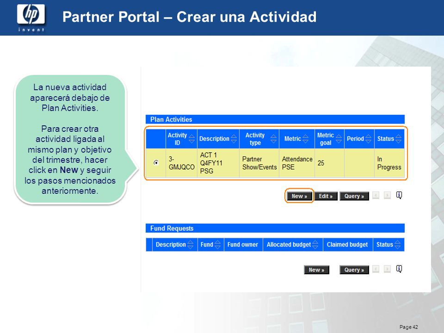Go to next page of Fund Requests
The width and height of the screenshot is (444, 333).
pyautogui.click(x=387, y=269)
